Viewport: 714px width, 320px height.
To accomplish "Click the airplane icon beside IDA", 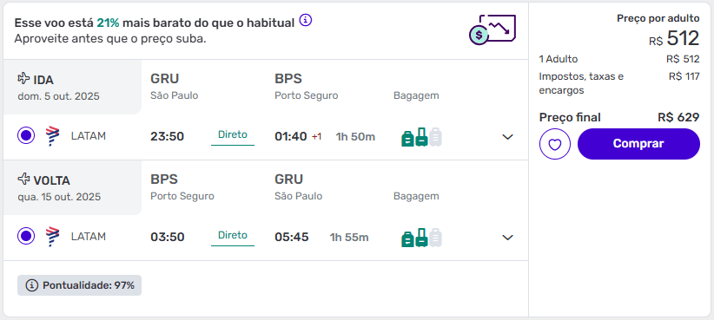I will [23, 79].
